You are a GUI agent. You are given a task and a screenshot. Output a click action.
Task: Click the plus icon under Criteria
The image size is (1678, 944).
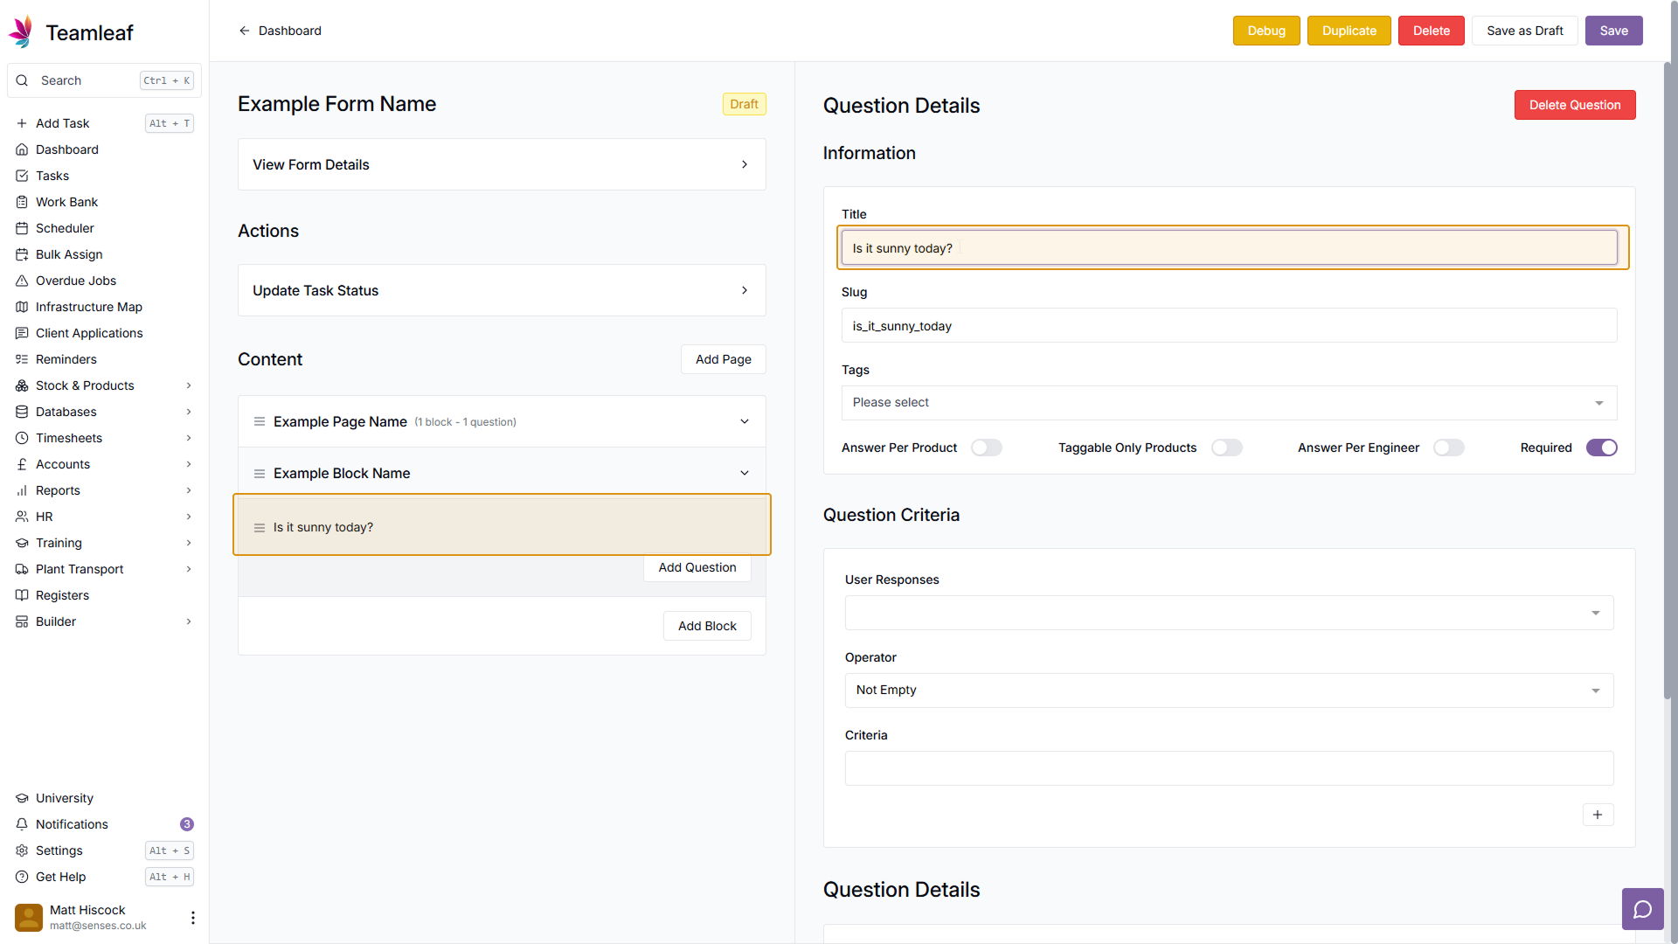coord(1597,815)
